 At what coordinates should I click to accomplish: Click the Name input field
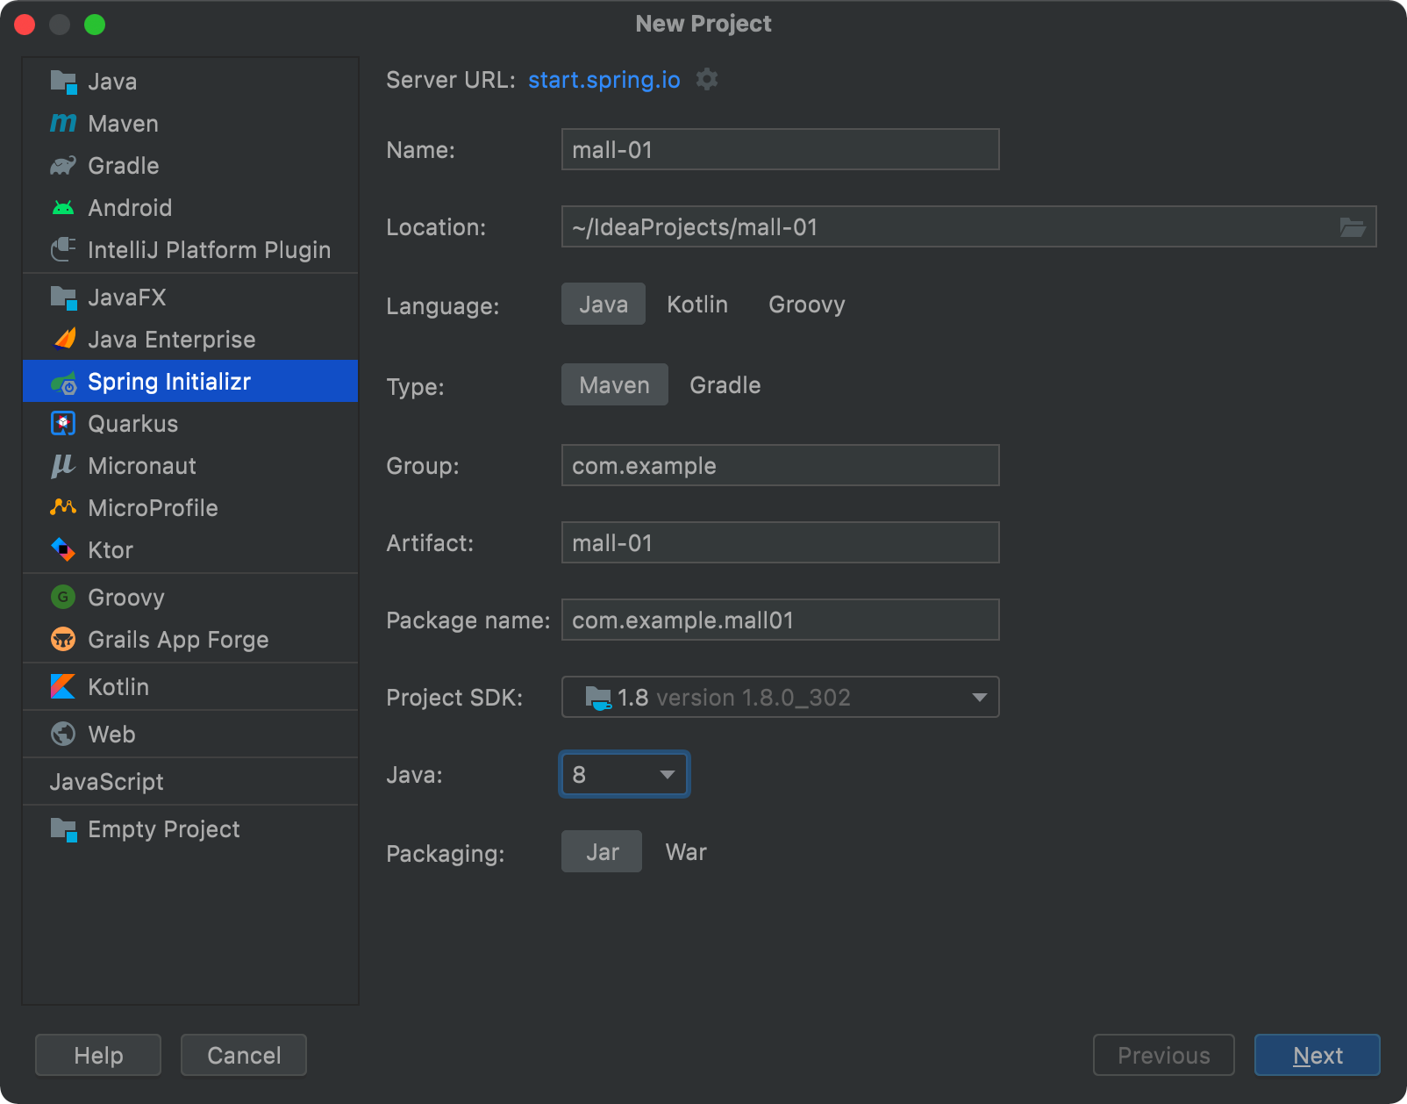click(781, 149)
